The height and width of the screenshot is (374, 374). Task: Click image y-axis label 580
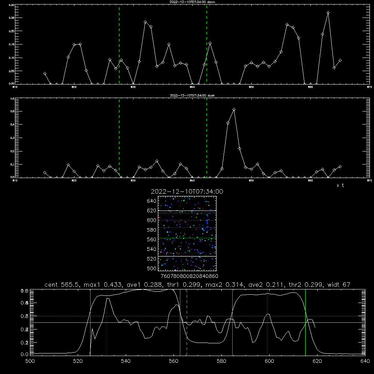pyautogui.click(x=152, y=230)
